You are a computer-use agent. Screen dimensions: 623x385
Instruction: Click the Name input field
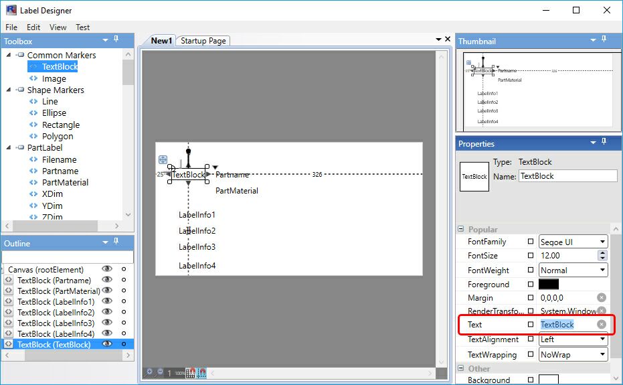[x=567, y=176]
